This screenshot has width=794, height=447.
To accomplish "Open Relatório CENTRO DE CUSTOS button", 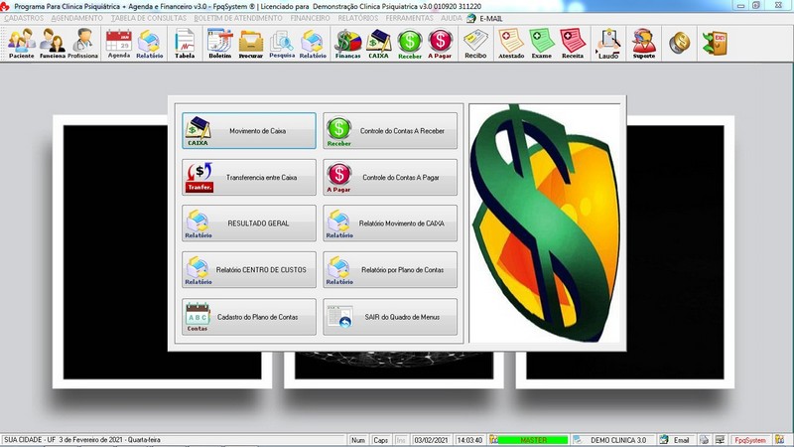I will (x=249, y=270).
